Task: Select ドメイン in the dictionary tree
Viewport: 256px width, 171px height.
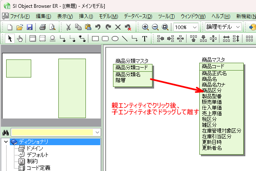Action: (x=35, y=148)
